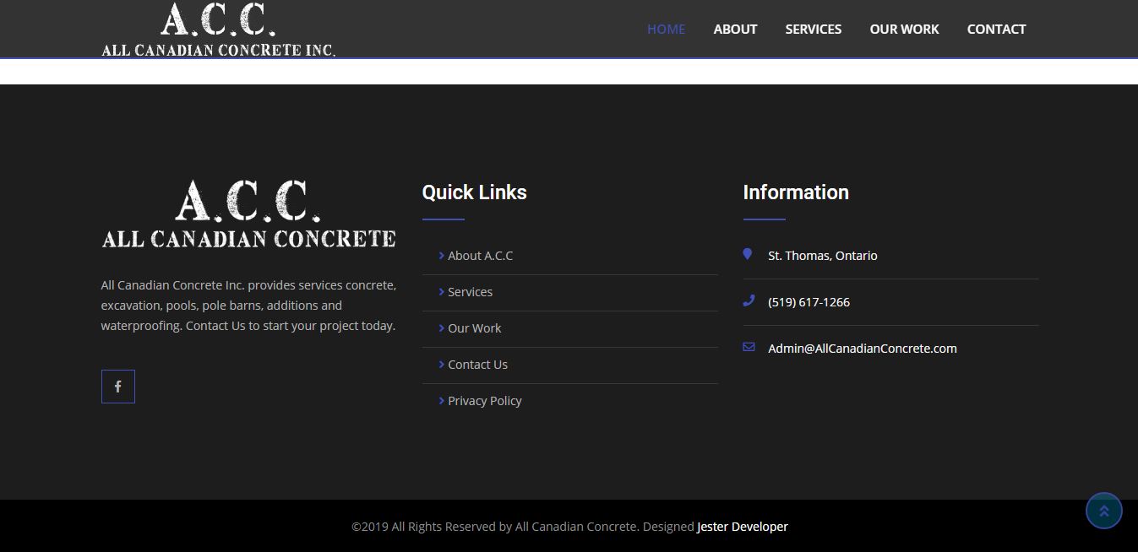Click the map pin location icon
1138x552 pixels.
[x=748, y=254]
